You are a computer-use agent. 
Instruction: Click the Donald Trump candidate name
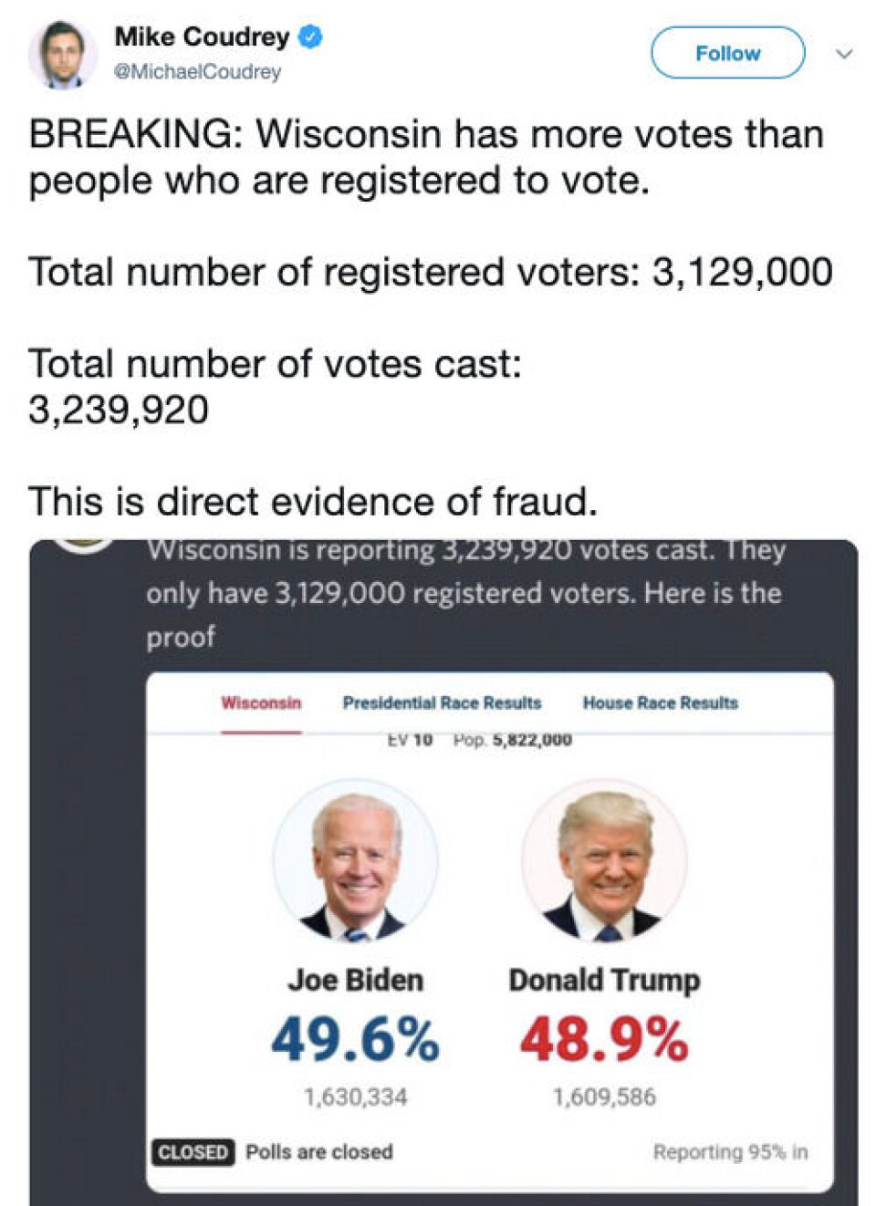click(x=604, y=981)
